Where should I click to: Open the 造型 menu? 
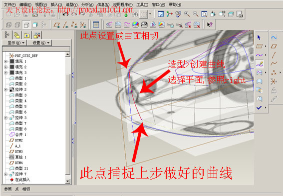coord(72,4)
